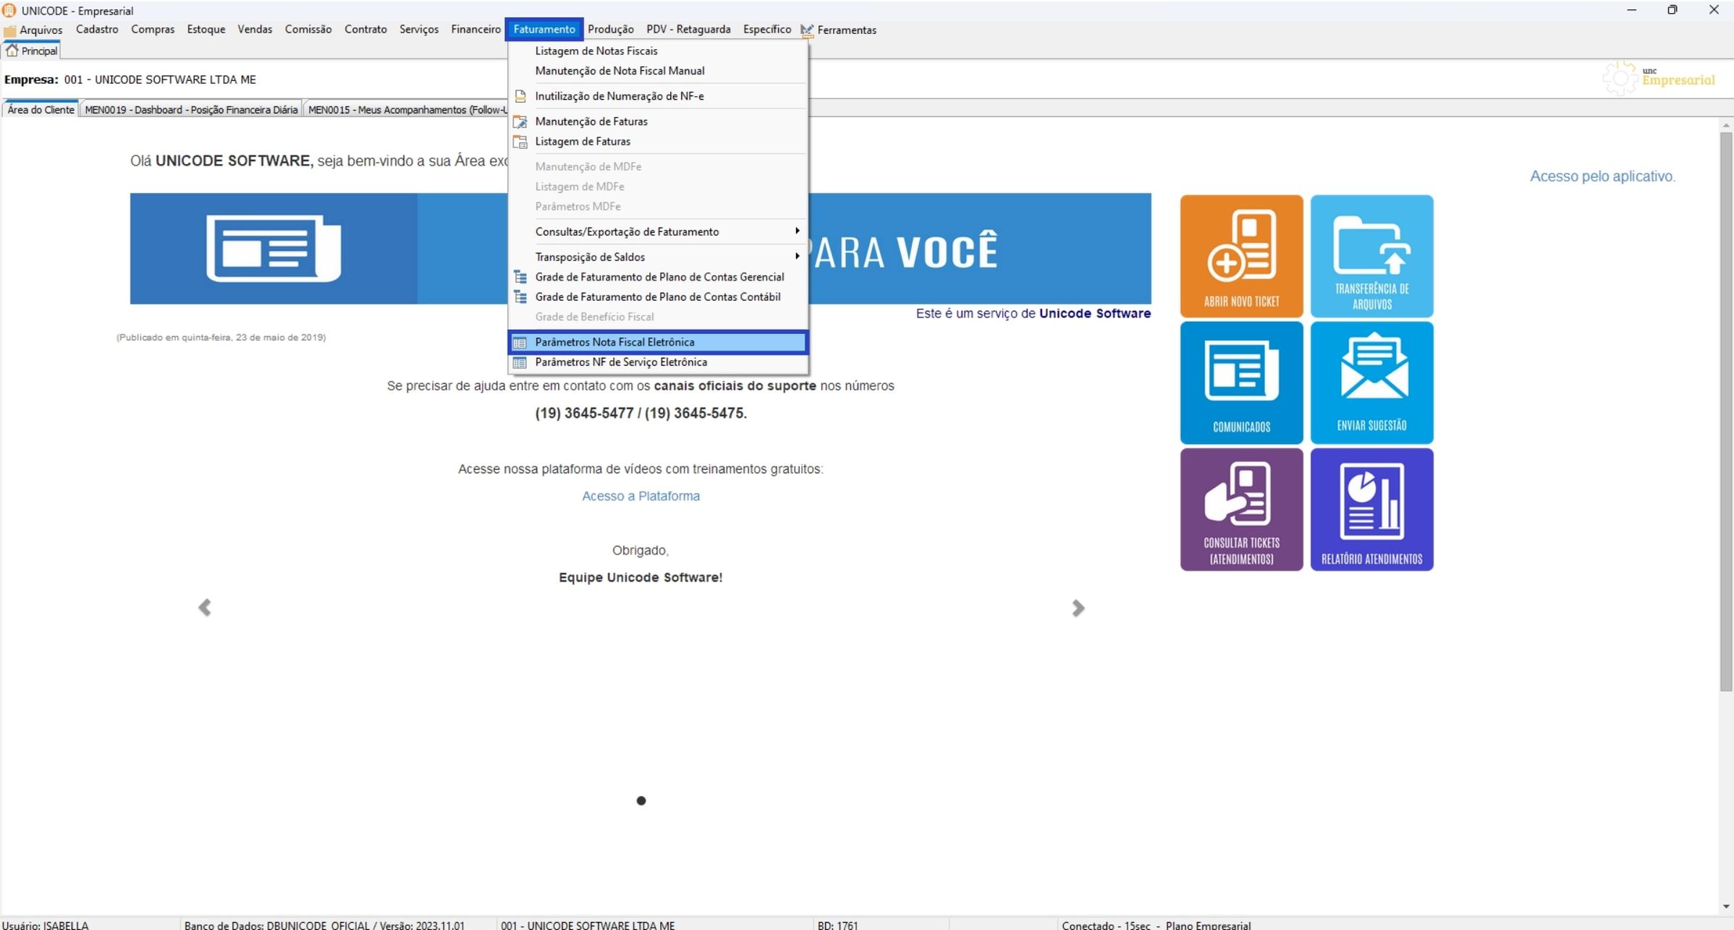Click the vertical scrollbar thumb
The image size is (1734, 930).
tap(1725, 412)
